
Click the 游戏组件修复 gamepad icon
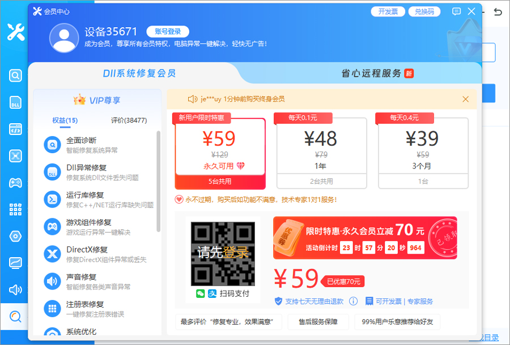pyautogui.click(x=52, y=227)
